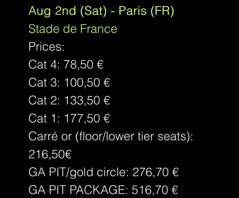The height and width of the screenshot is (198, 239).
Task: Click the date line Aug 2nd (Sat)
Action: (67, 11)
